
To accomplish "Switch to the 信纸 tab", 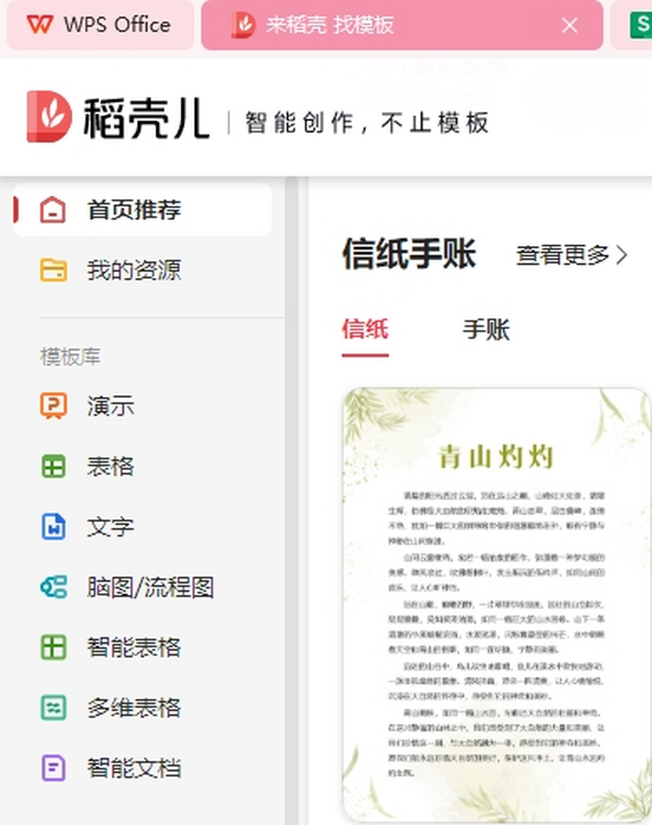I will (x=364, y=329).
